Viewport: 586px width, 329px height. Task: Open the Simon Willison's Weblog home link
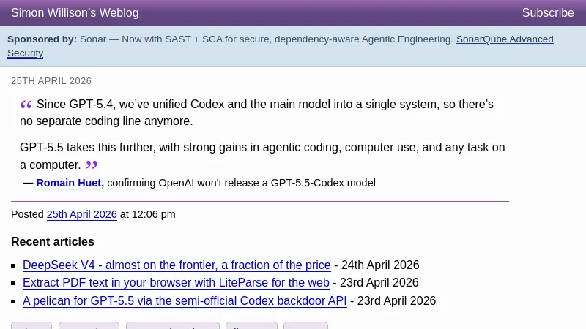(x=75, y=12)
